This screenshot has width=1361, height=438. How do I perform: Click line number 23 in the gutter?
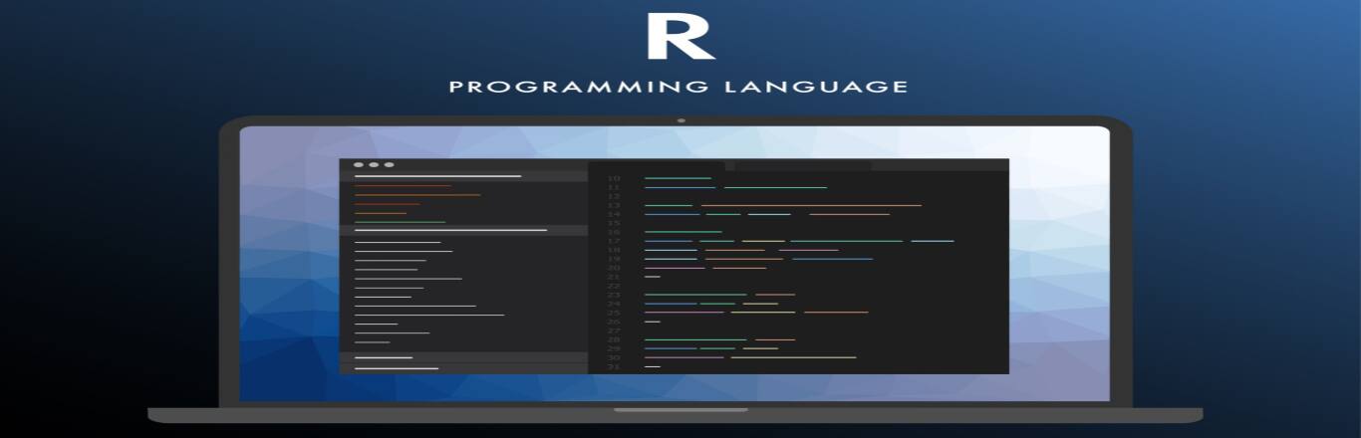(x=613, y=295)
